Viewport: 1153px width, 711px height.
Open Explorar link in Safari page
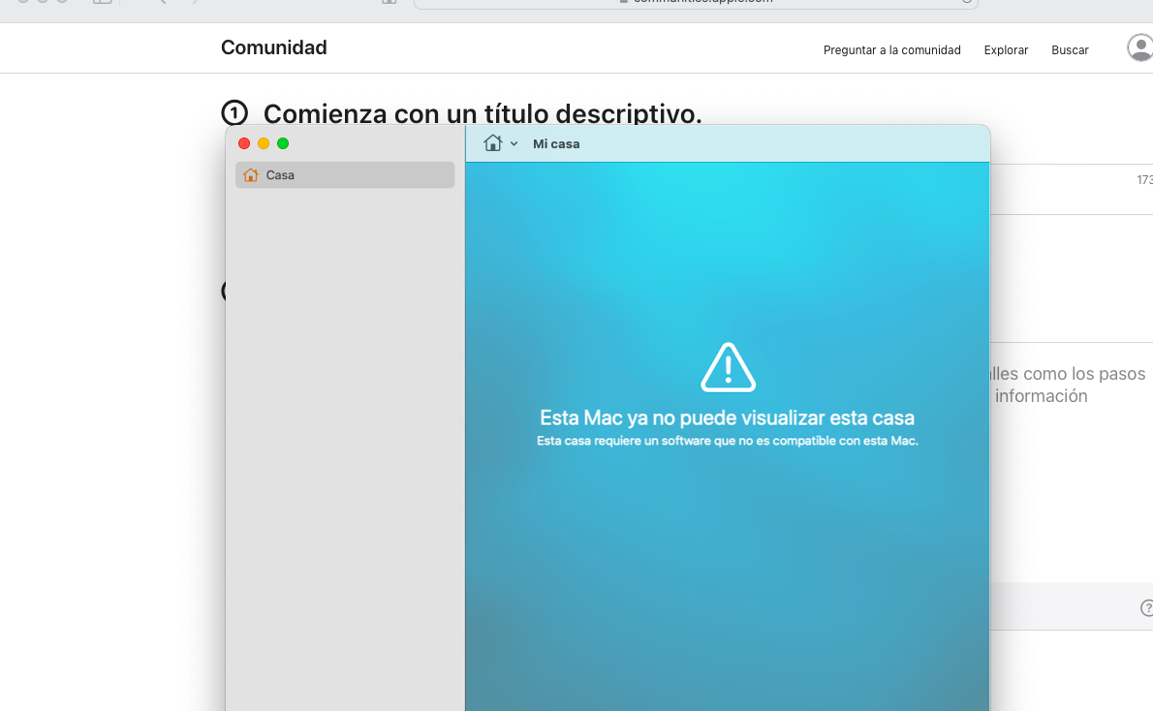point(1006,50)
